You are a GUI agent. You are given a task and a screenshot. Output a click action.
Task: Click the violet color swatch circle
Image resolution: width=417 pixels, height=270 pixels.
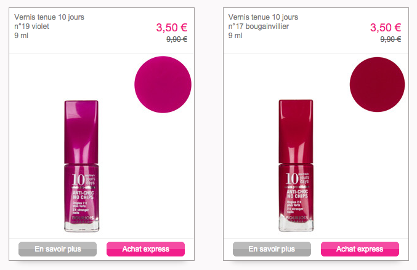(163, 84)
